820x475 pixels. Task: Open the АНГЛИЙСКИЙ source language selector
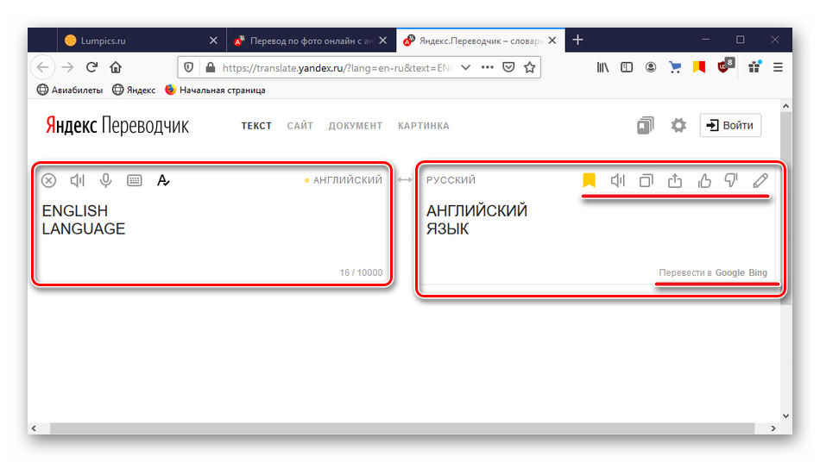[x=347, y=180]
